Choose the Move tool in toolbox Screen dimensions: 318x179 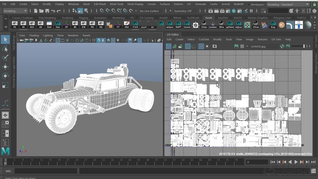5,66
